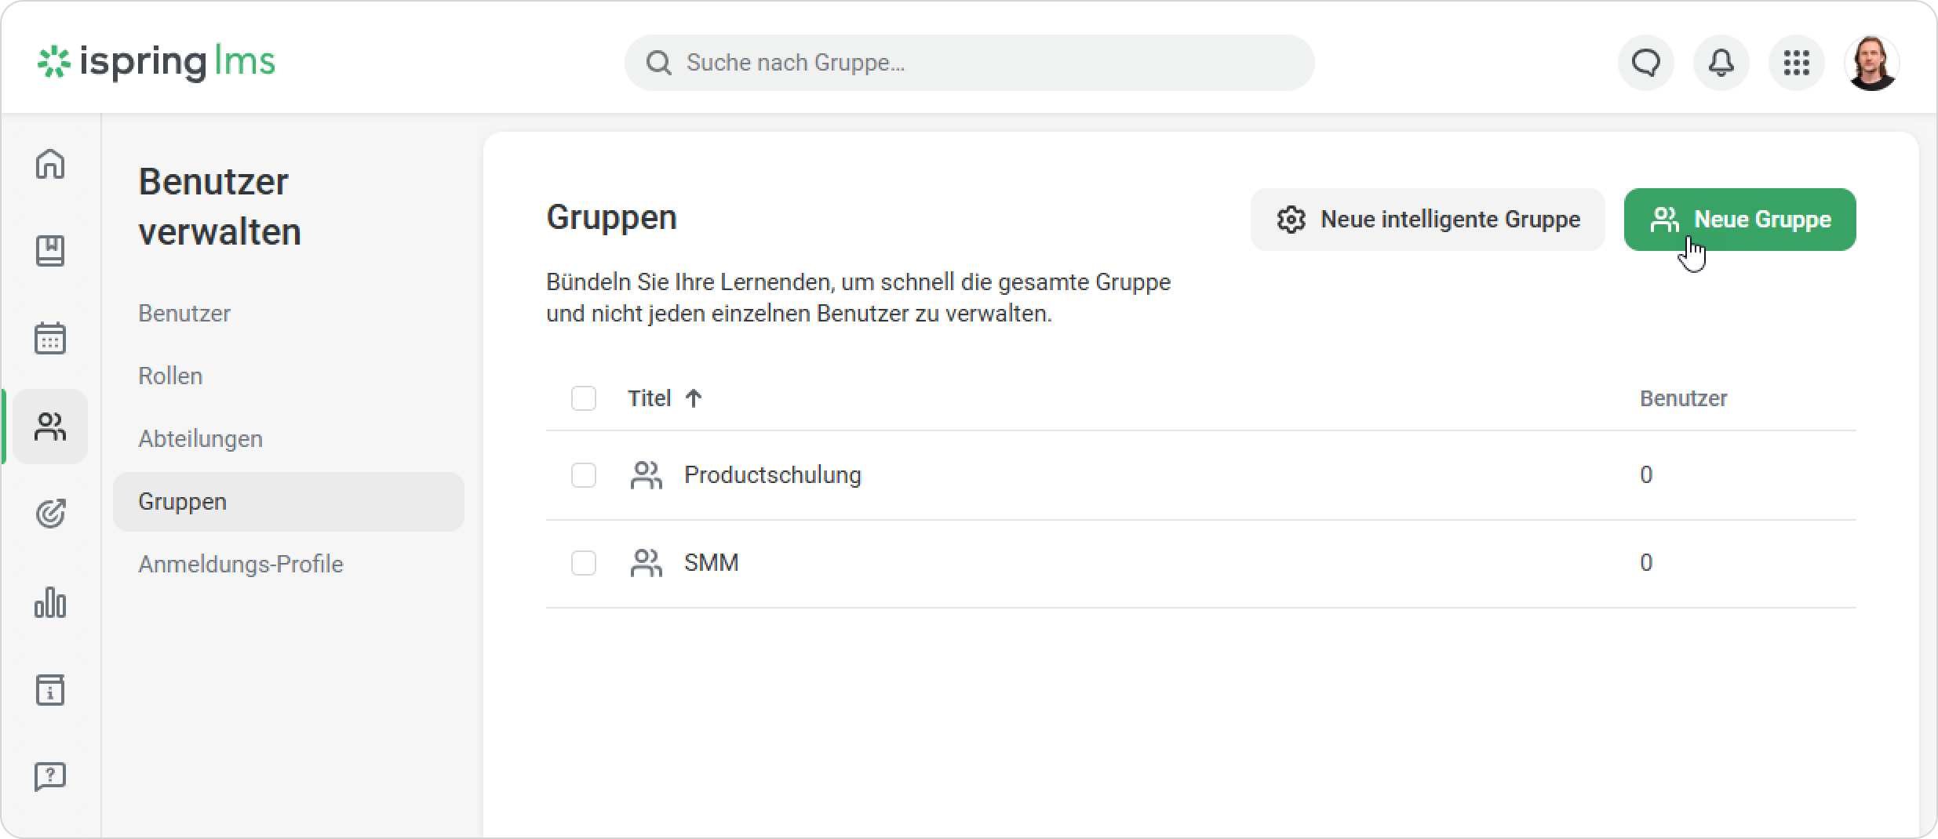Check the Productschulung group checkbox
1938x839 pixels.
click(584, 475)
